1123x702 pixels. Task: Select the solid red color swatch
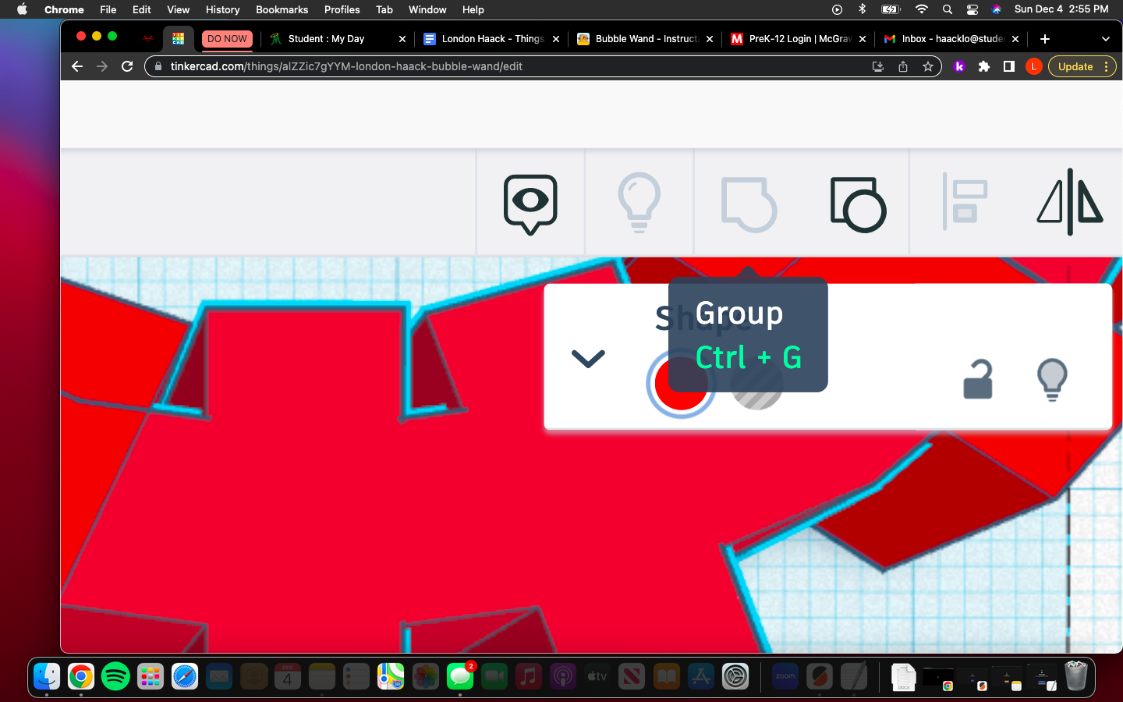tap(681, 383)
